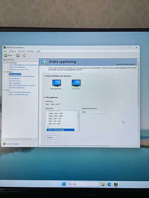Viewport: 149px width, 198px height.
Task: Click the NVIDIA icon in the taskbar
Action: point(116,184)
